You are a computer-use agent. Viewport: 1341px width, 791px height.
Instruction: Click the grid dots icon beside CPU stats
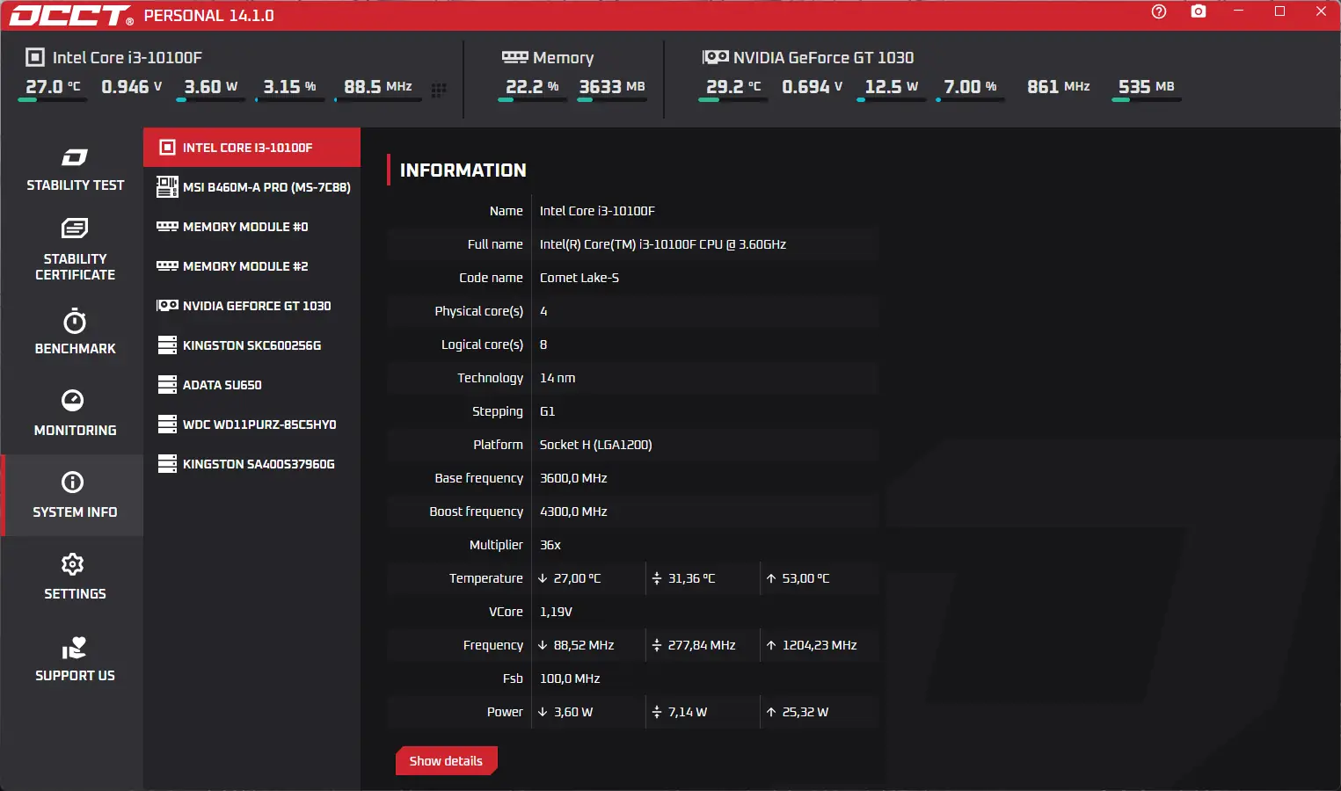pyautogui.click(x=439, y=89)
